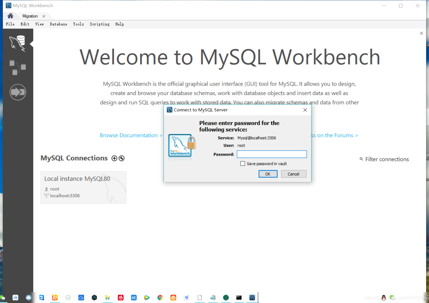Open Baidu Netdisk from the taskbar
This screenshot has width=429, height=303.
(15, 298)
